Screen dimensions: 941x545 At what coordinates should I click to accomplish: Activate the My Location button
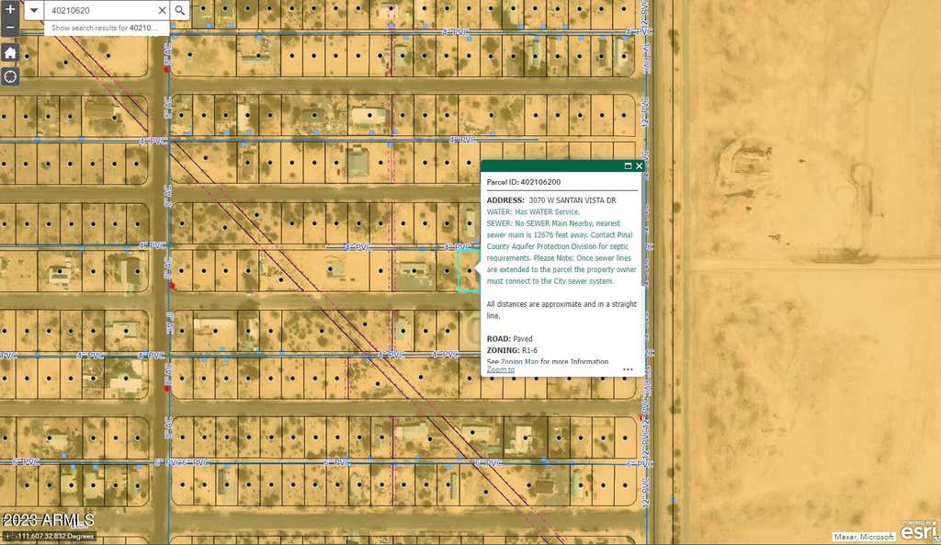point(9,77)
